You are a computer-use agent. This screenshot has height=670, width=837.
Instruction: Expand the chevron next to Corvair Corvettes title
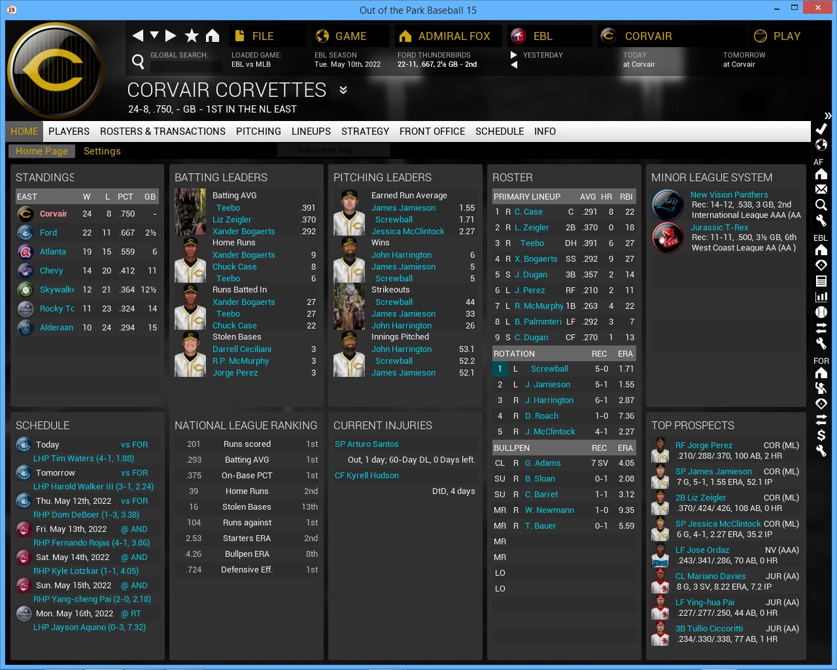click(x=343, y=90)
